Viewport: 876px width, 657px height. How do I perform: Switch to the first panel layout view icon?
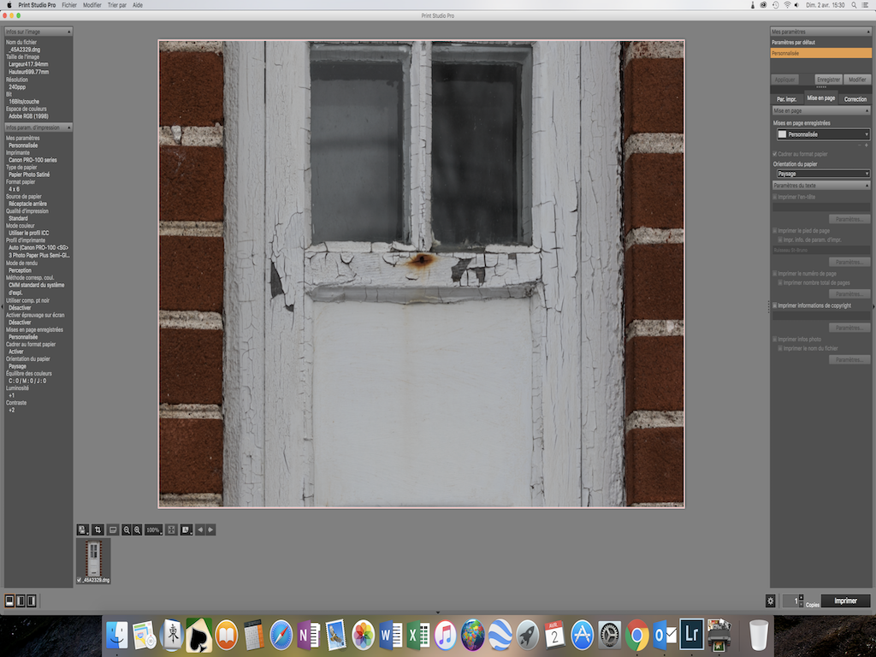(9, 601)
